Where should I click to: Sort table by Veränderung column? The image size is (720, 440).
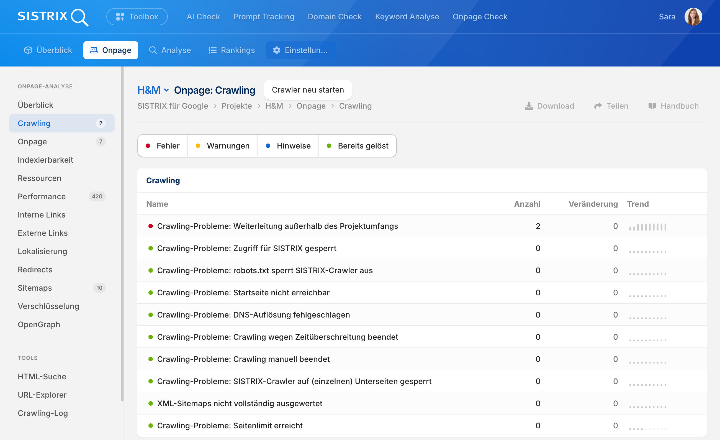click(x=593, y=204)
